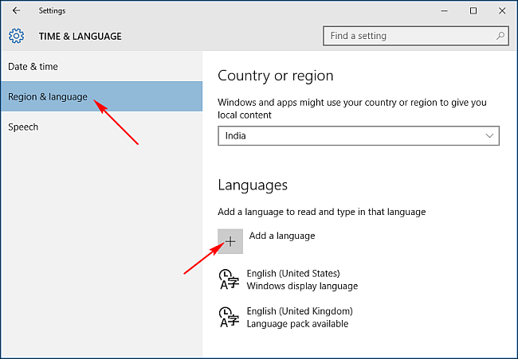Image resolution: width=518 pixels, height=359 pixels.
Task: Select the English (United States) language icon
Action: (x=228, y=279)
